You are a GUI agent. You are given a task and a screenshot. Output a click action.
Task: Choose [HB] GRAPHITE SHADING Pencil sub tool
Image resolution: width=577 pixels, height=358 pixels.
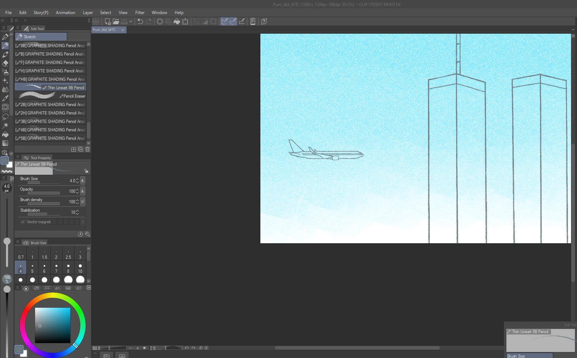(x=51, y=79)
